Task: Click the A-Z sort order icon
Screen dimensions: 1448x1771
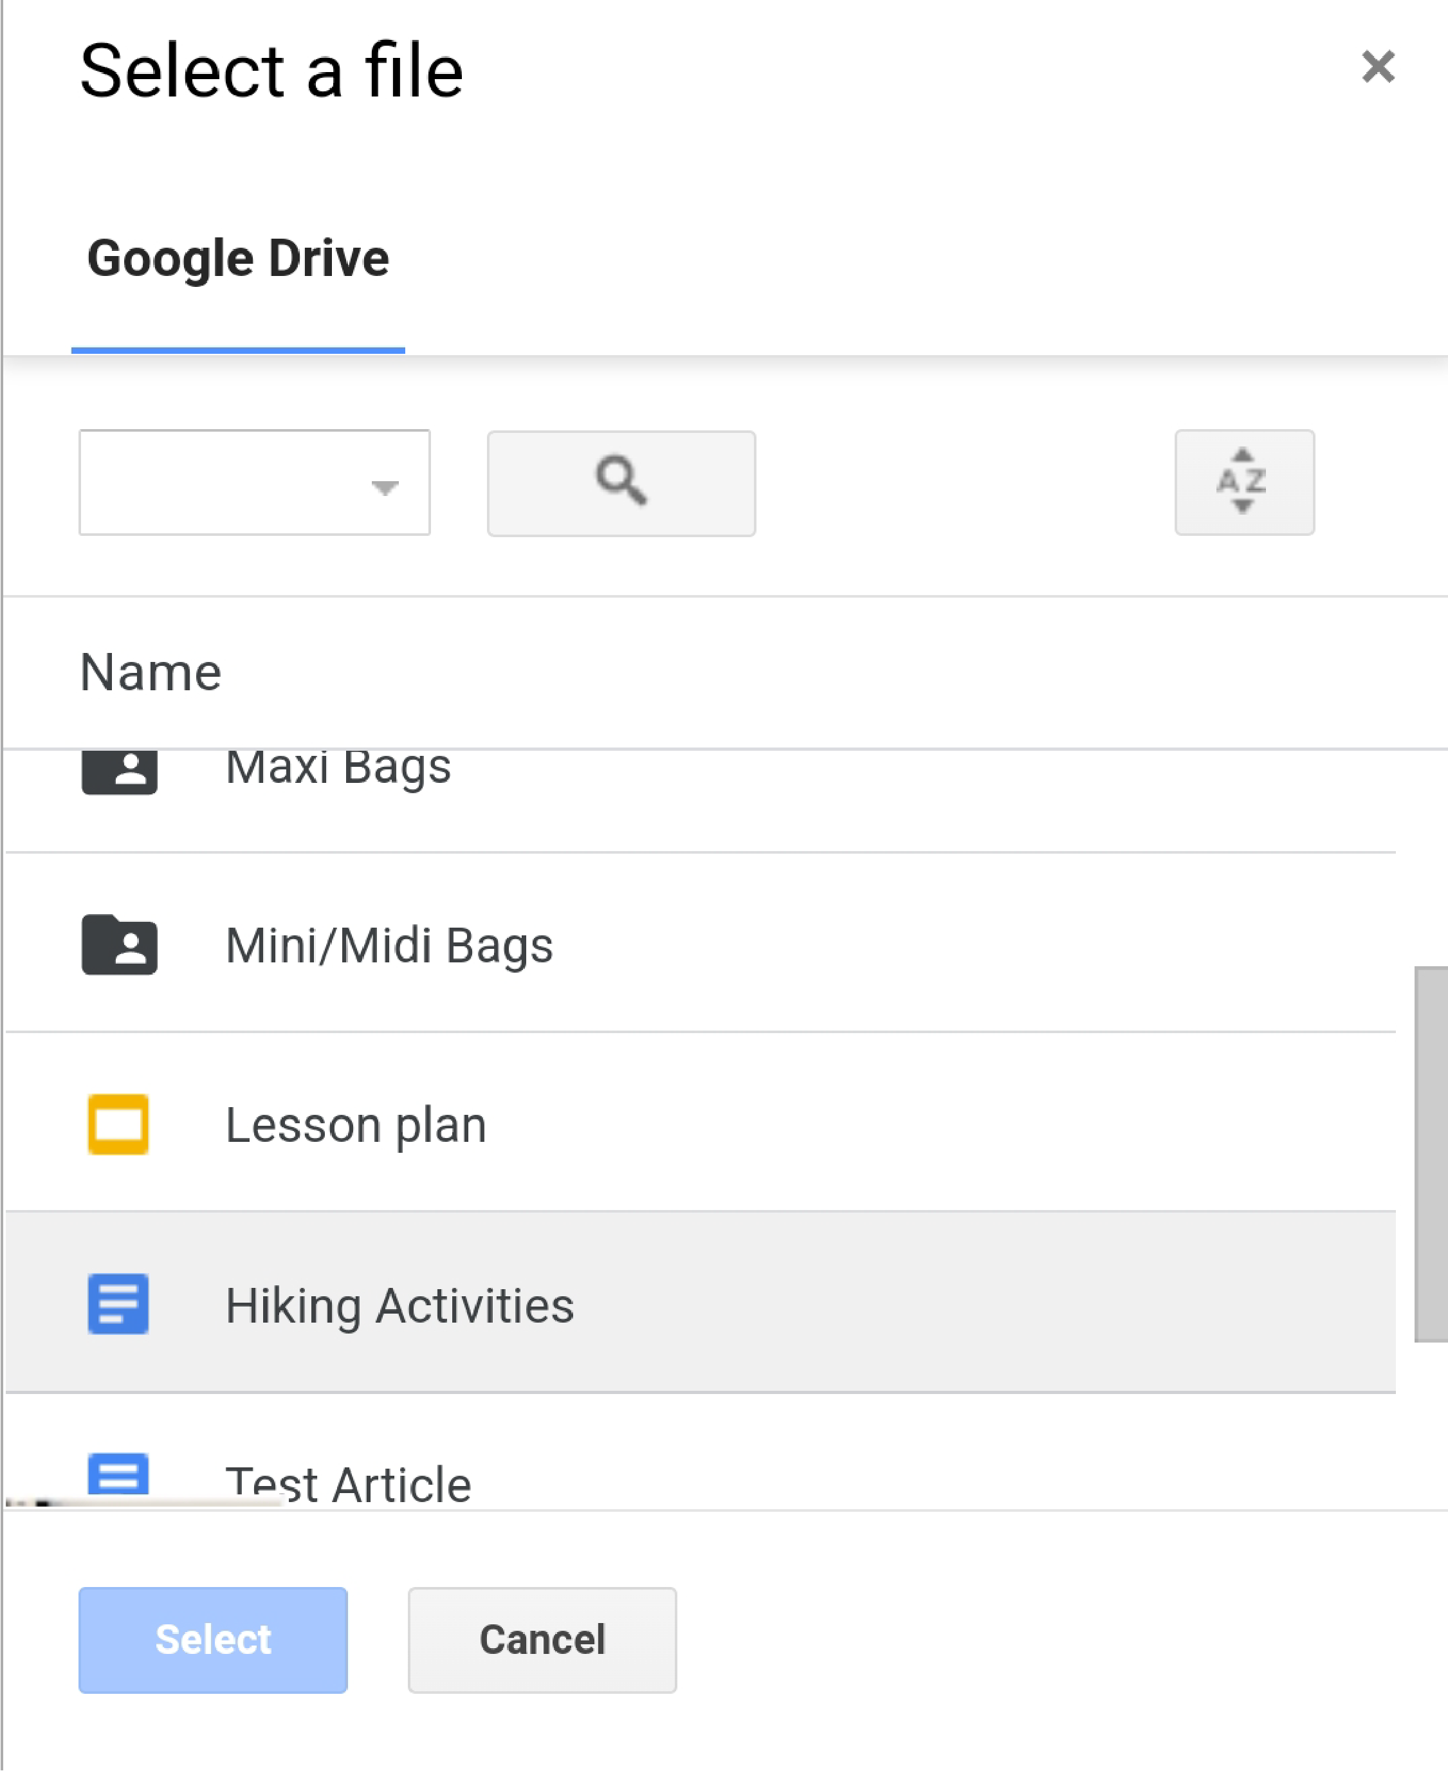Action: point(1243,481)
